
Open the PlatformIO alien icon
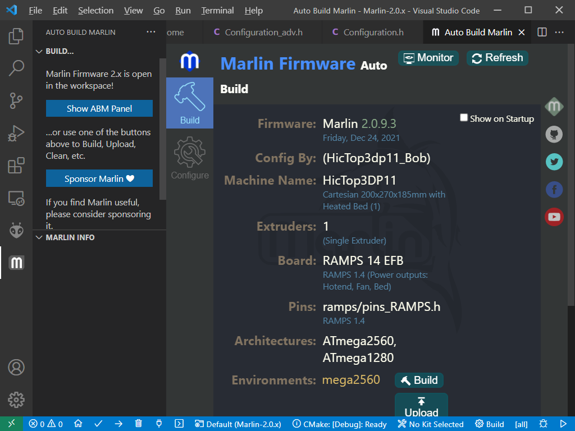pos(16,230)
